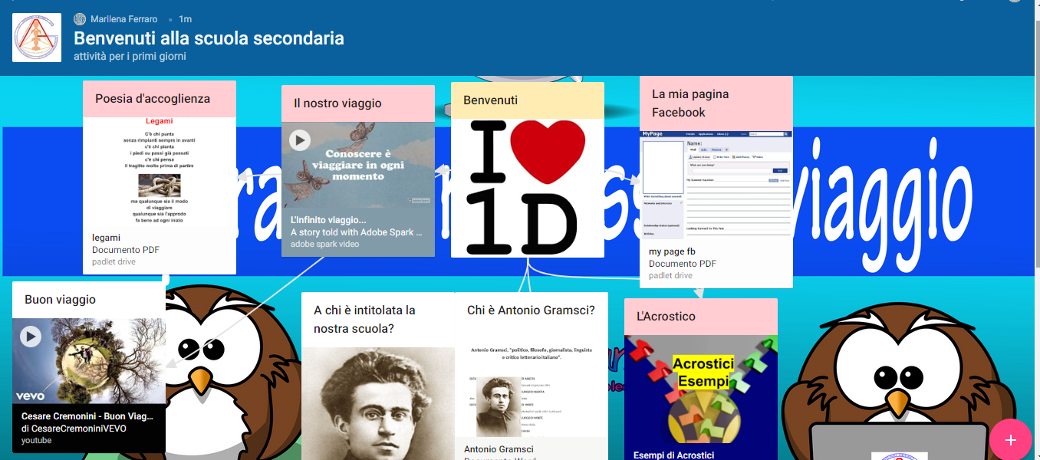Open author name Marilena Ferraro
Image resolution: width=1040 pixels, height=460 pixels.
click(124, 19)
